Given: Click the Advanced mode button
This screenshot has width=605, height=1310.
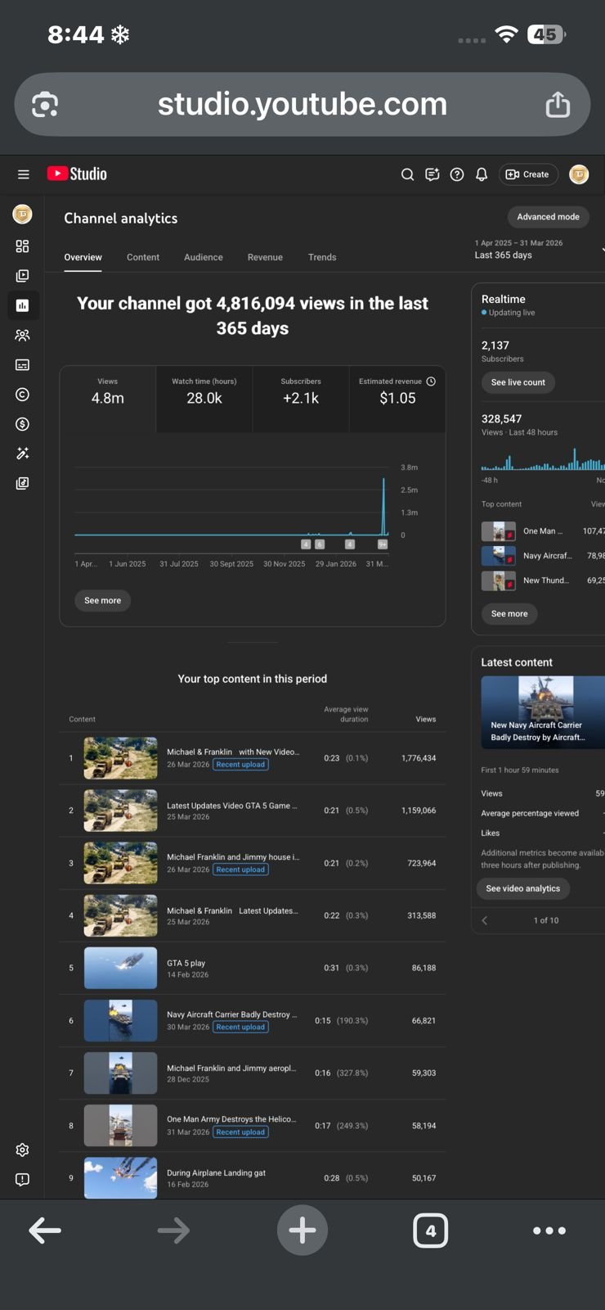Looking at the screenshot, I should click(548, 217).
